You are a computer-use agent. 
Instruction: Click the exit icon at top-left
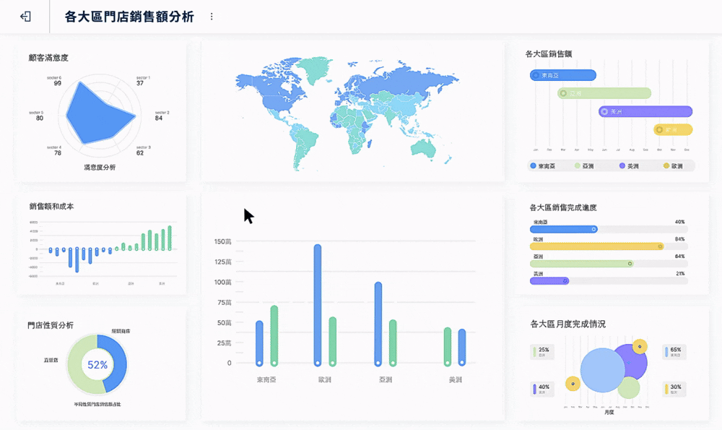point(25,17)
